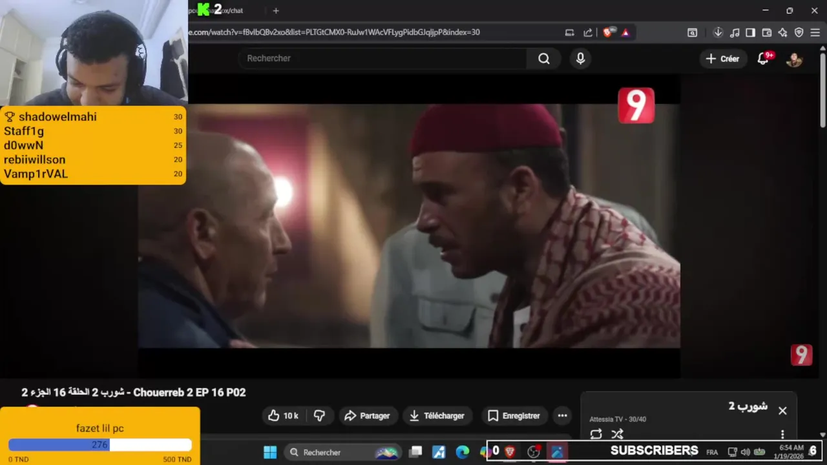827x465 pixels.
Task: Click the d0wwN leaderboard entry
Action: tap(93, 145)
